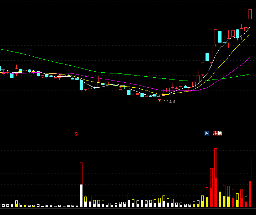Image resolution: width=256 pixels, height=215 pixels.
Task: Click the tallest red volume bar
Action: click(x=215, y=178)
